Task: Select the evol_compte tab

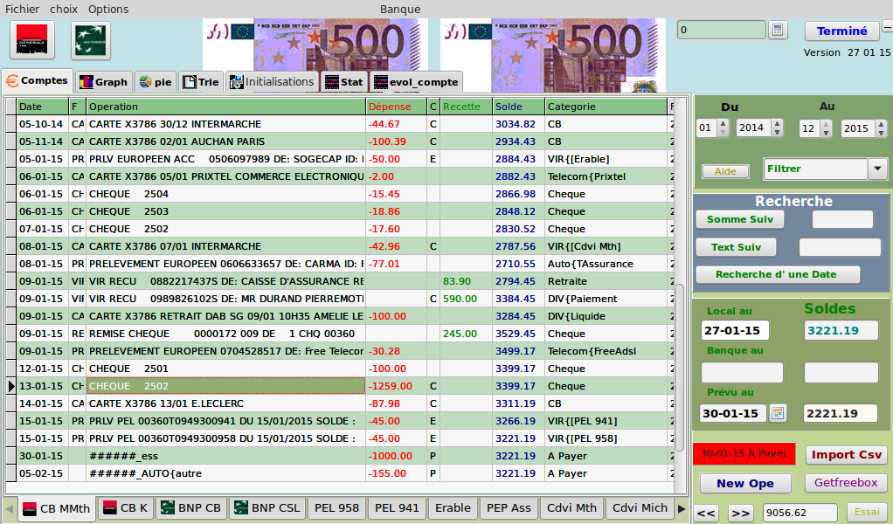Action: tap(415, 82)
